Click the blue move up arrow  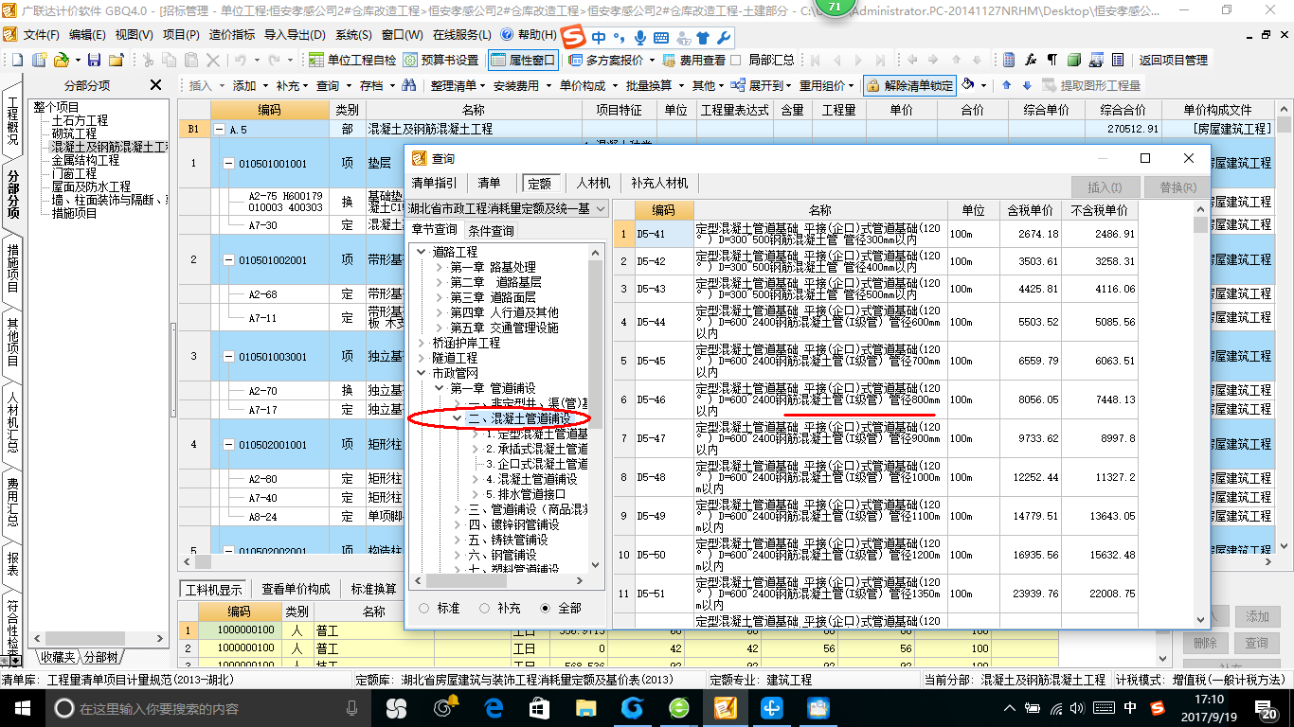click(1006, 85)
